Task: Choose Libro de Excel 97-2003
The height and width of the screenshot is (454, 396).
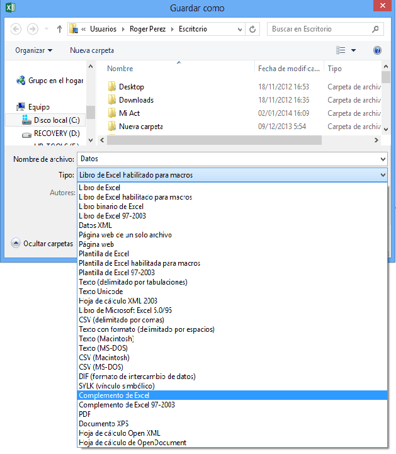Action: click(232, 216)
